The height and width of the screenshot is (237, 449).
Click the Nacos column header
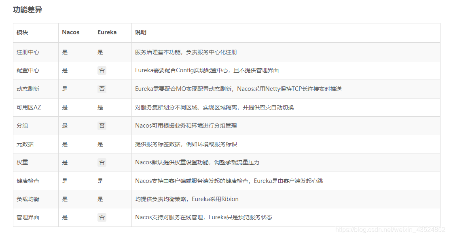click(x=70, y=32)
